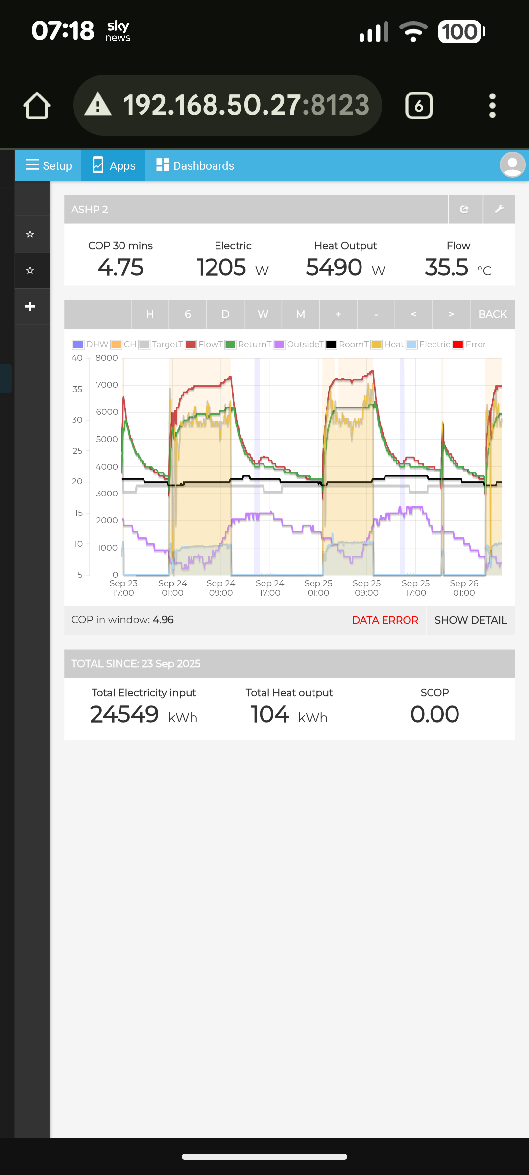Pan chart earlier with < button
Image resolution: width=529 pixels, height=1175 pixels.
point(413,314)
